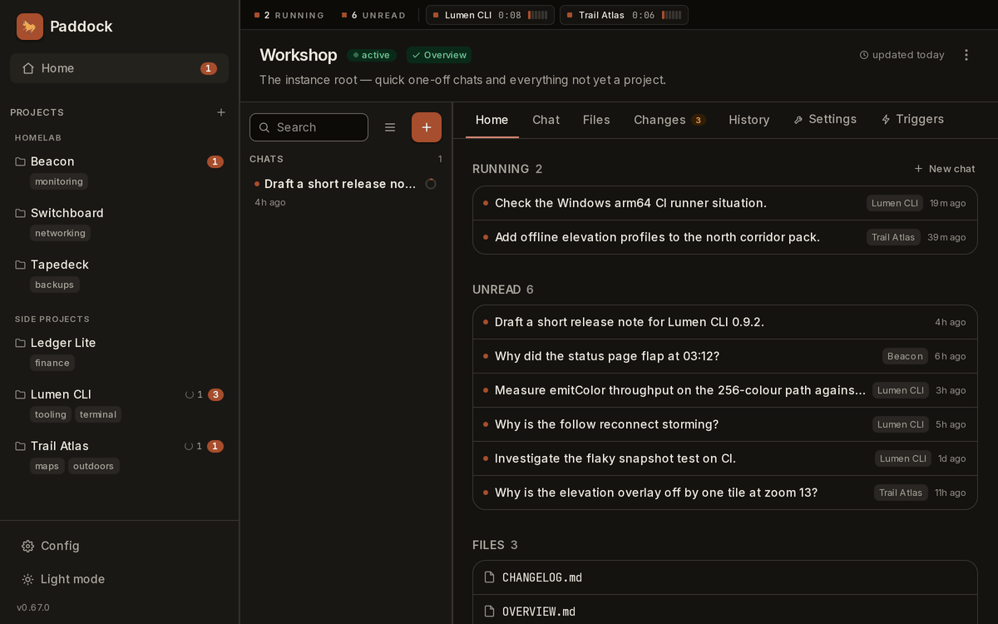Click the finance tag under Ledger Lite
Screen dimensions: 998x624
point(52,363)
